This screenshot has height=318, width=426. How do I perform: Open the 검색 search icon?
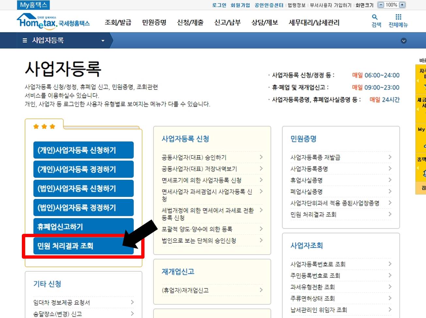tap(376, 21)
